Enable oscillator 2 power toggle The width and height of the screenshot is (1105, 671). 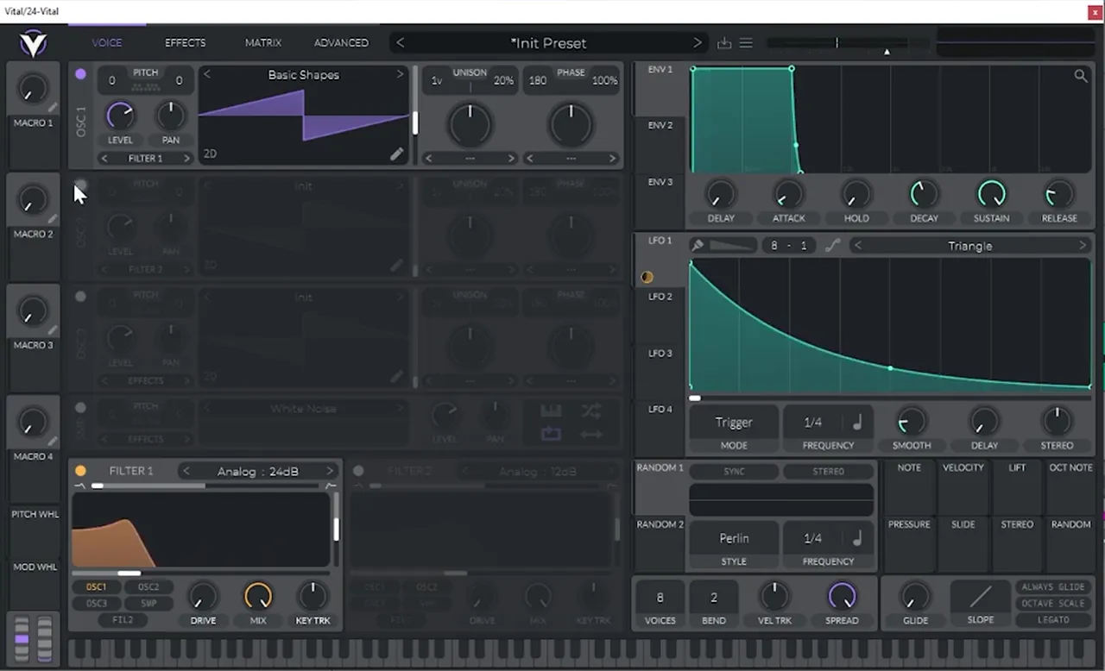tap(80, 185)
